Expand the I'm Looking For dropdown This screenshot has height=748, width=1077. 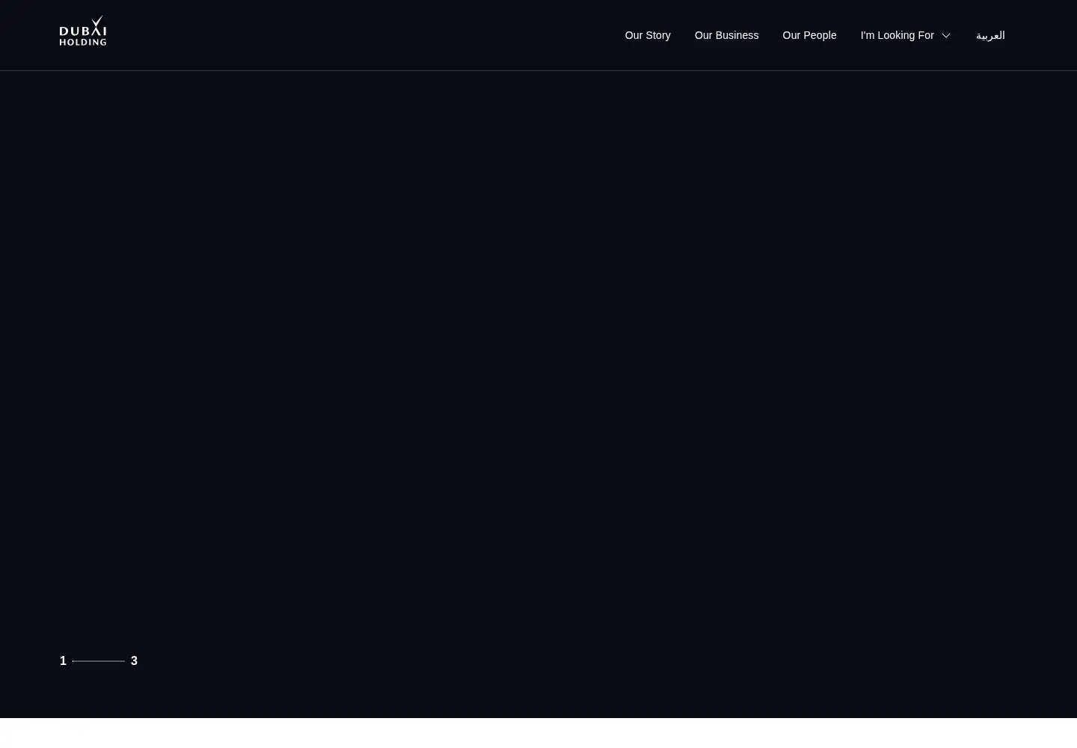tap(905, 35)
